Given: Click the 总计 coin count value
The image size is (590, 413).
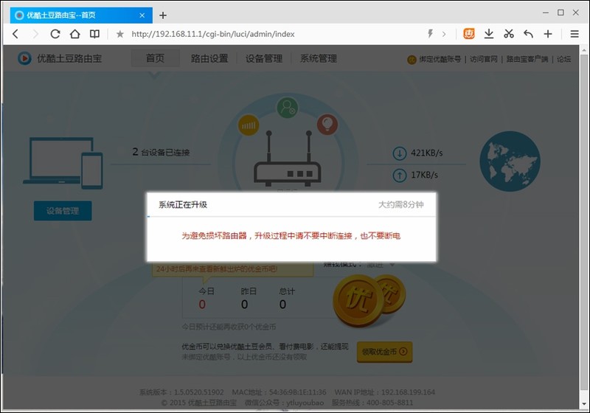Looking at the screenshot, I should pos(282,305).
